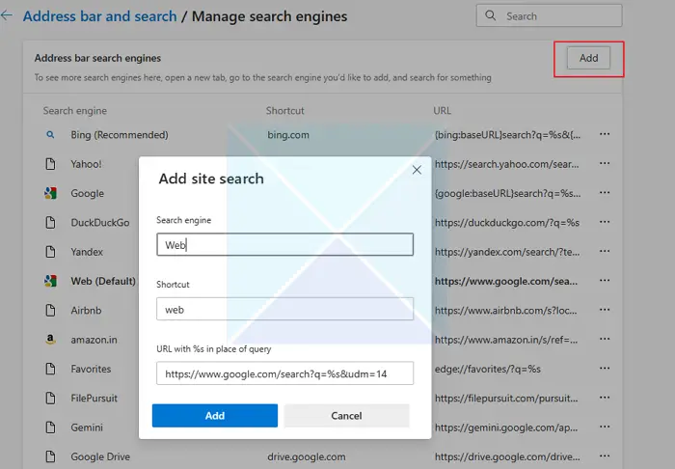Focus the settings Search box

(x=549, y=16)
